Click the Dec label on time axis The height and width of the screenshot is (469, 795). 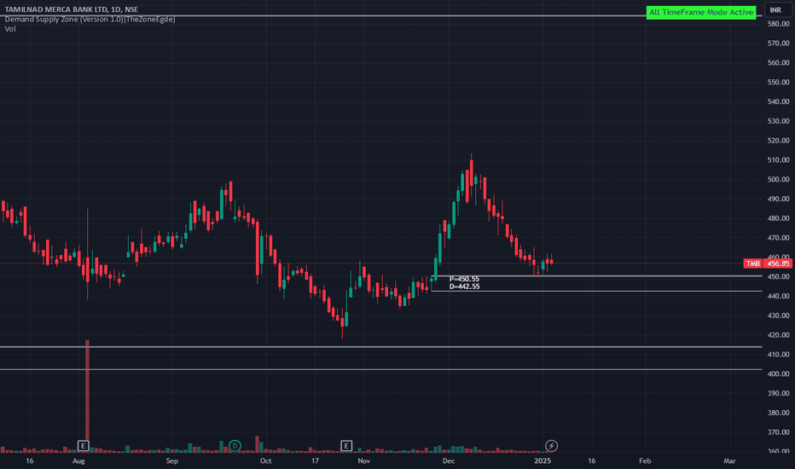coord(448,460)
